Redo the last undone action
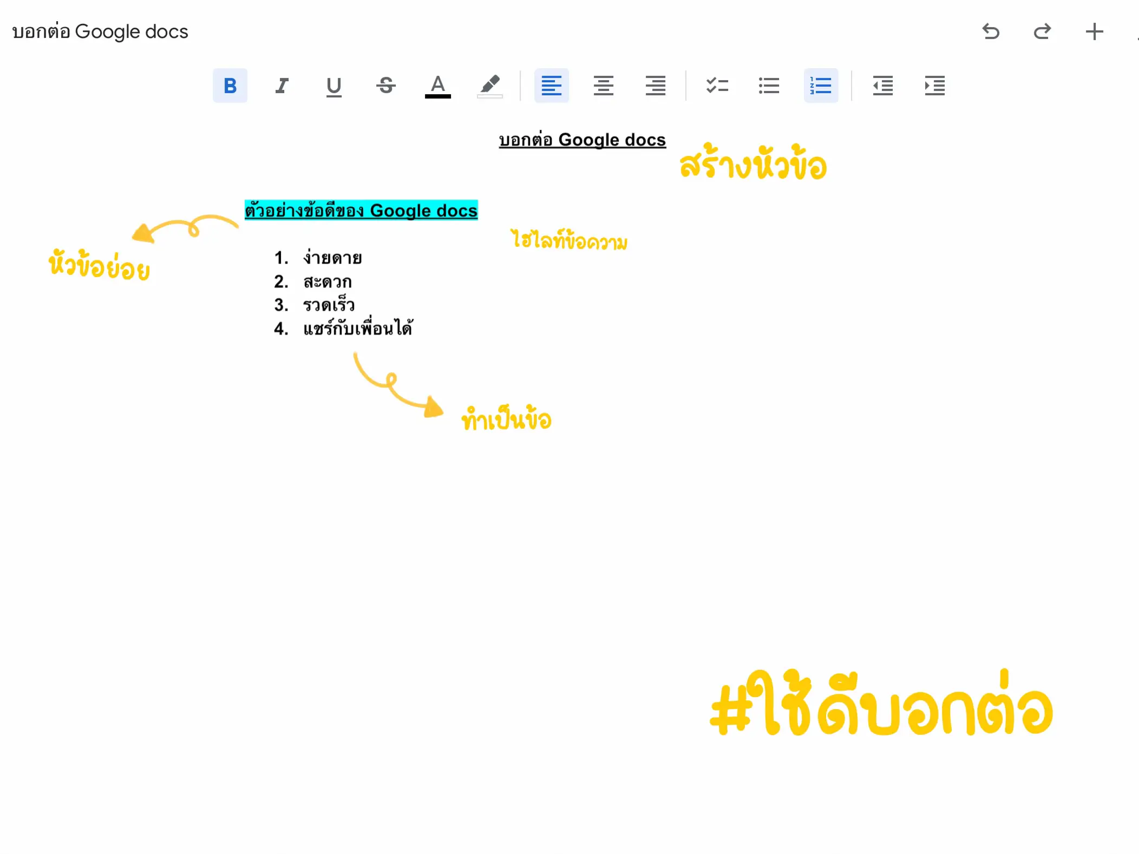 [x=1042, y=32]
